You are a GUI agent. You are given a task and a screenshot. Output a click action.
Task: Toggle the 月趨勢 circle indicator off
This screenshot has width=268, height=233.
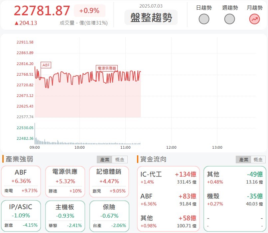coord(254,19)
